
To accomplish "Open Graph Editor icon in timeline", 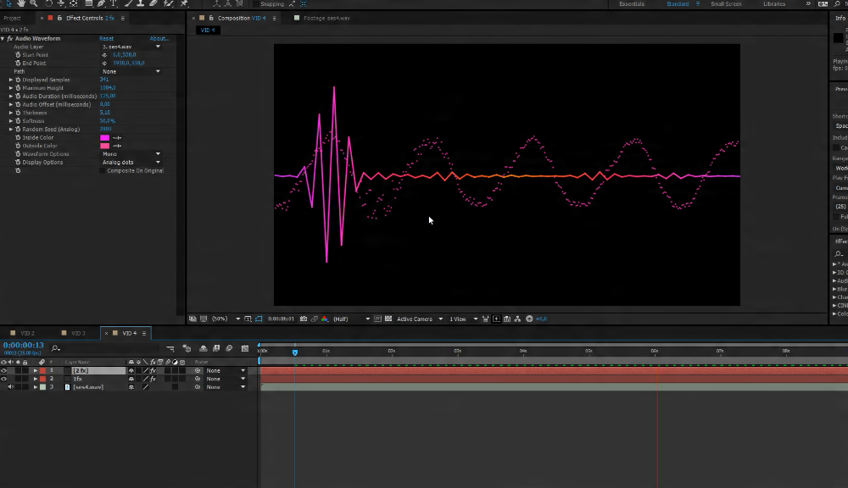I will [245, 348].
